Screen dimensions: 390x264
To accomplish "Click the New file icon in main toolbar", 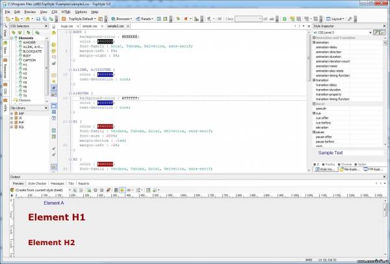I will tap(8, 19).
